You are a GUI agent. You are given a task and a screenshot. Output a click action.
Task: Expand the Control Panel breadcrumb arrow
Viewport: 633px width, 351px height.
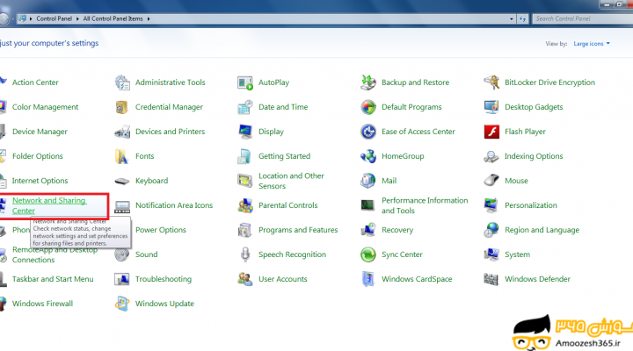[x=77, y=18]
